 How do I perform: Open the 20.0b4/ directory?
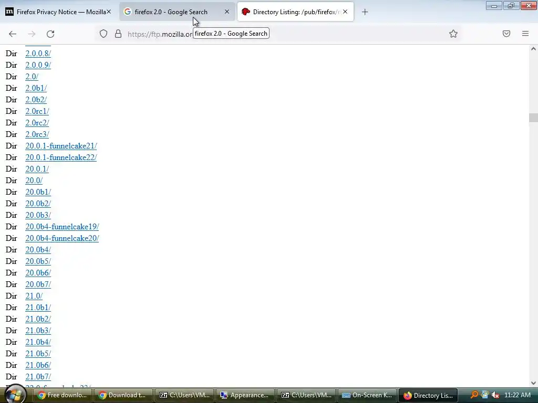pyautogui.click(x=38, y=250)
